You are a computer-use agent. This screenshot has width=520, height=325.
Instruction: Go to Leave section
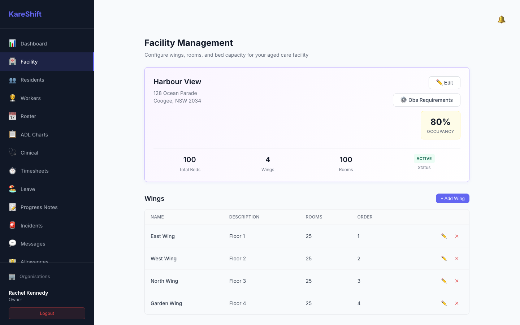pyautogui.click(x=47, y=189)
